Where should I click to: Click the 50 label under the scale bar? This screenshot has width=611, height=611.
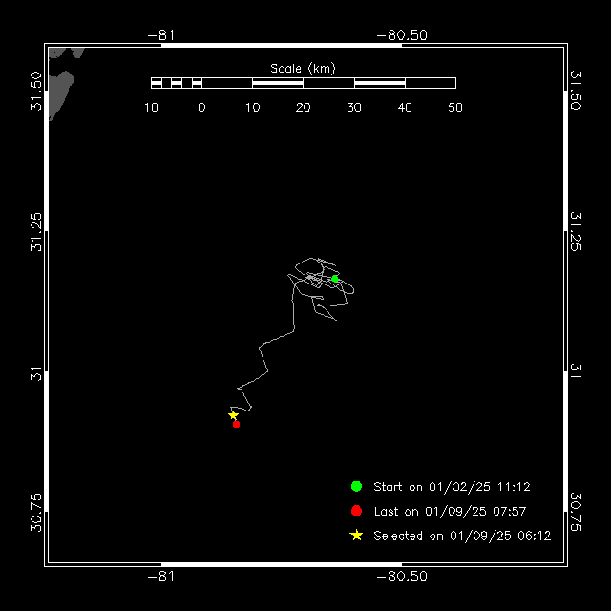455,108
